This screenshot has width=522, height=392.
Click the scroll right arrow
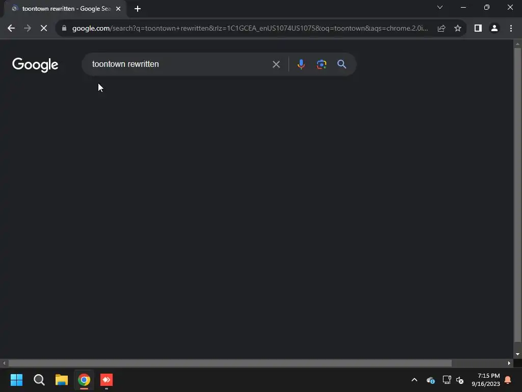point(509,363)
